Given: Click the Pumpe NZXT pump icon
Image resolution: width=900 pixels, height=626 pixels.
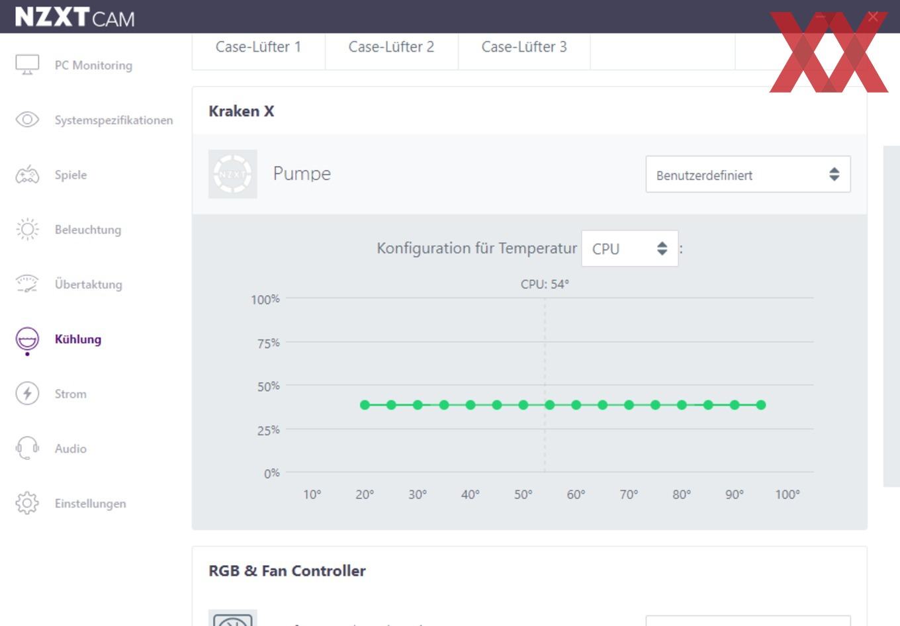Looking at the screenshot, I should click(x=233, y=174).
